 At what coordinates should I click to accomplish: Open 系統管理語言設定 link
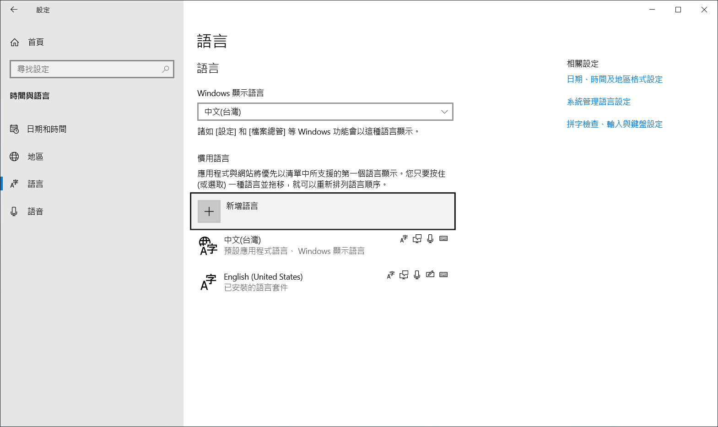pos(599,102)
